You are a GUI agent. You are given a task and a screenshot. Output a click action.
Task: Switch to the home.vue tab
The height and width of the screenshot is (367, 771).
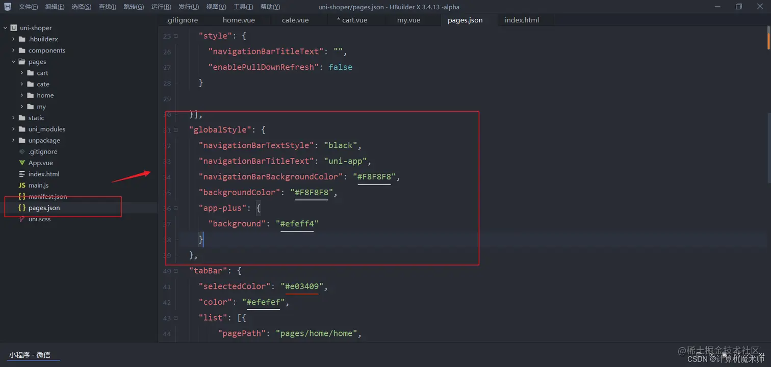coord(239,20)
